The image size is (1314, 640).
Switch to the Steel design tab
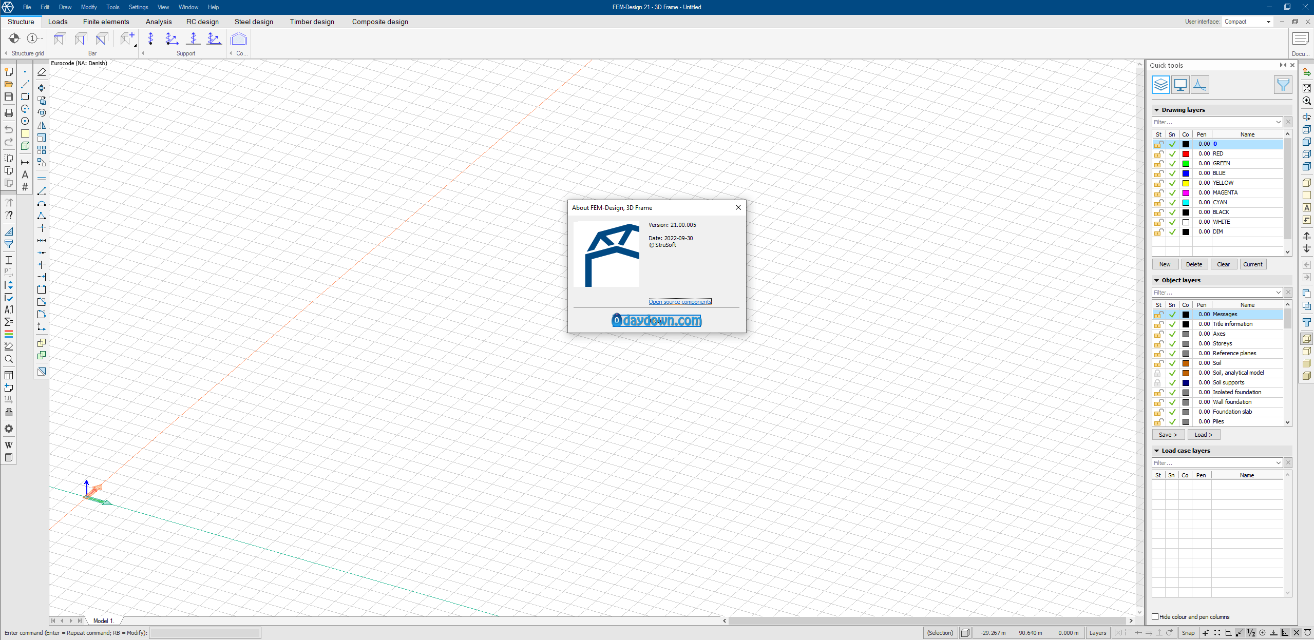click(x=254, y=22)
